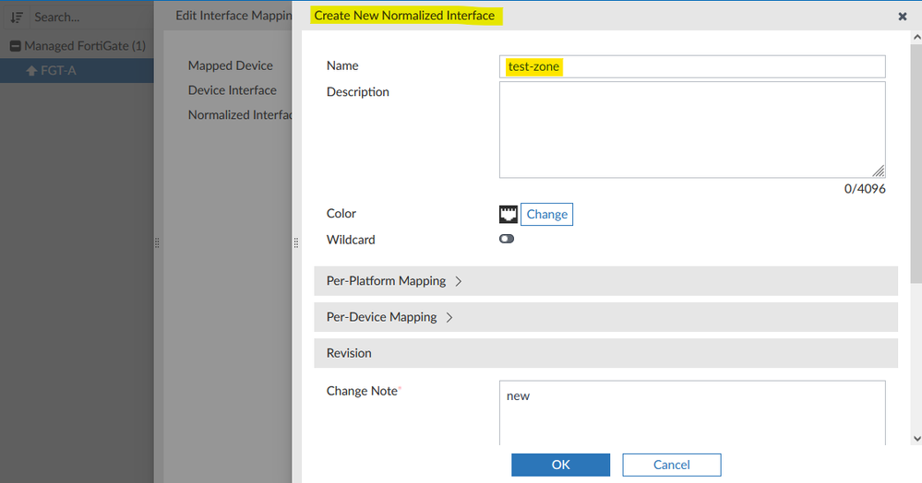Click the device Search box

tap(83, 17)
